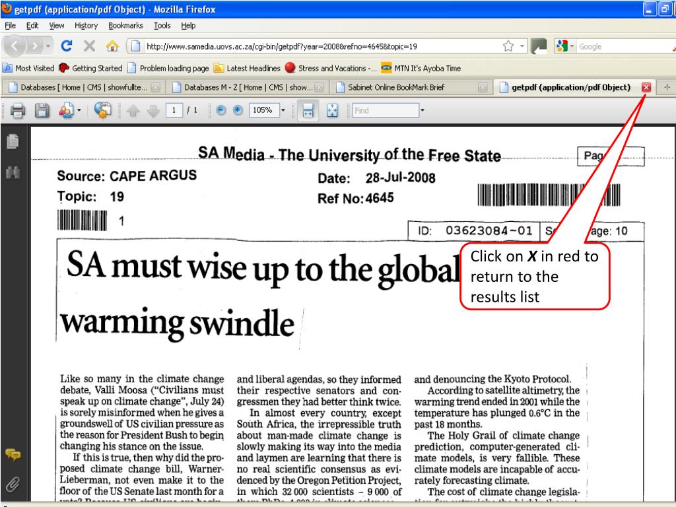Open the Help menu
676x507 pixels.
coord(188,26)
